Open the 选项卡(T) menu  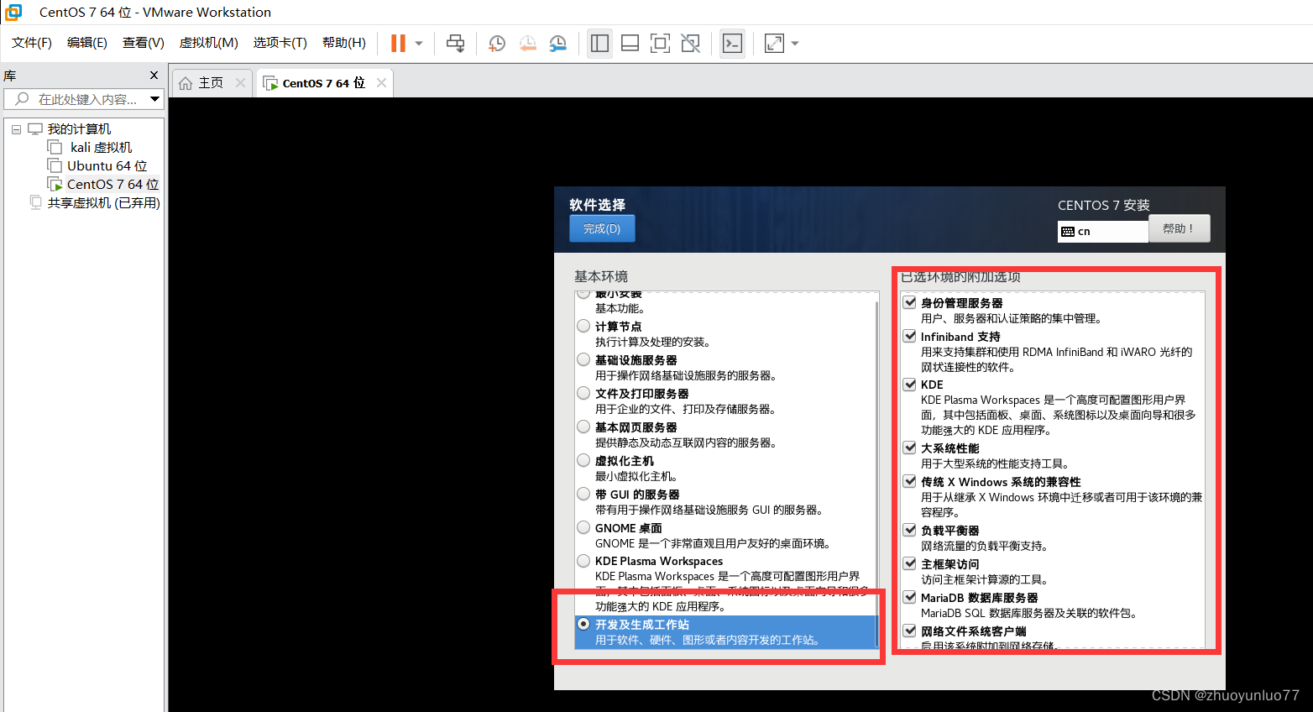click(280, 43)
